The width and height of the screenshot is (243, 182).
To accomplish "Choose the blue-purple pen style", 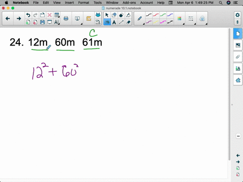I will [170, 15].
